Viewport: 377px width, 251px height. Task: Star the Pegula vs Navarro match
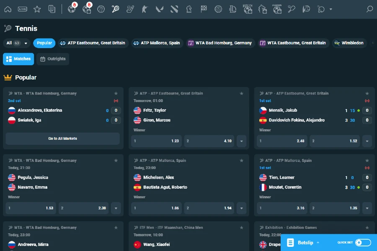(x=116, y=161)
